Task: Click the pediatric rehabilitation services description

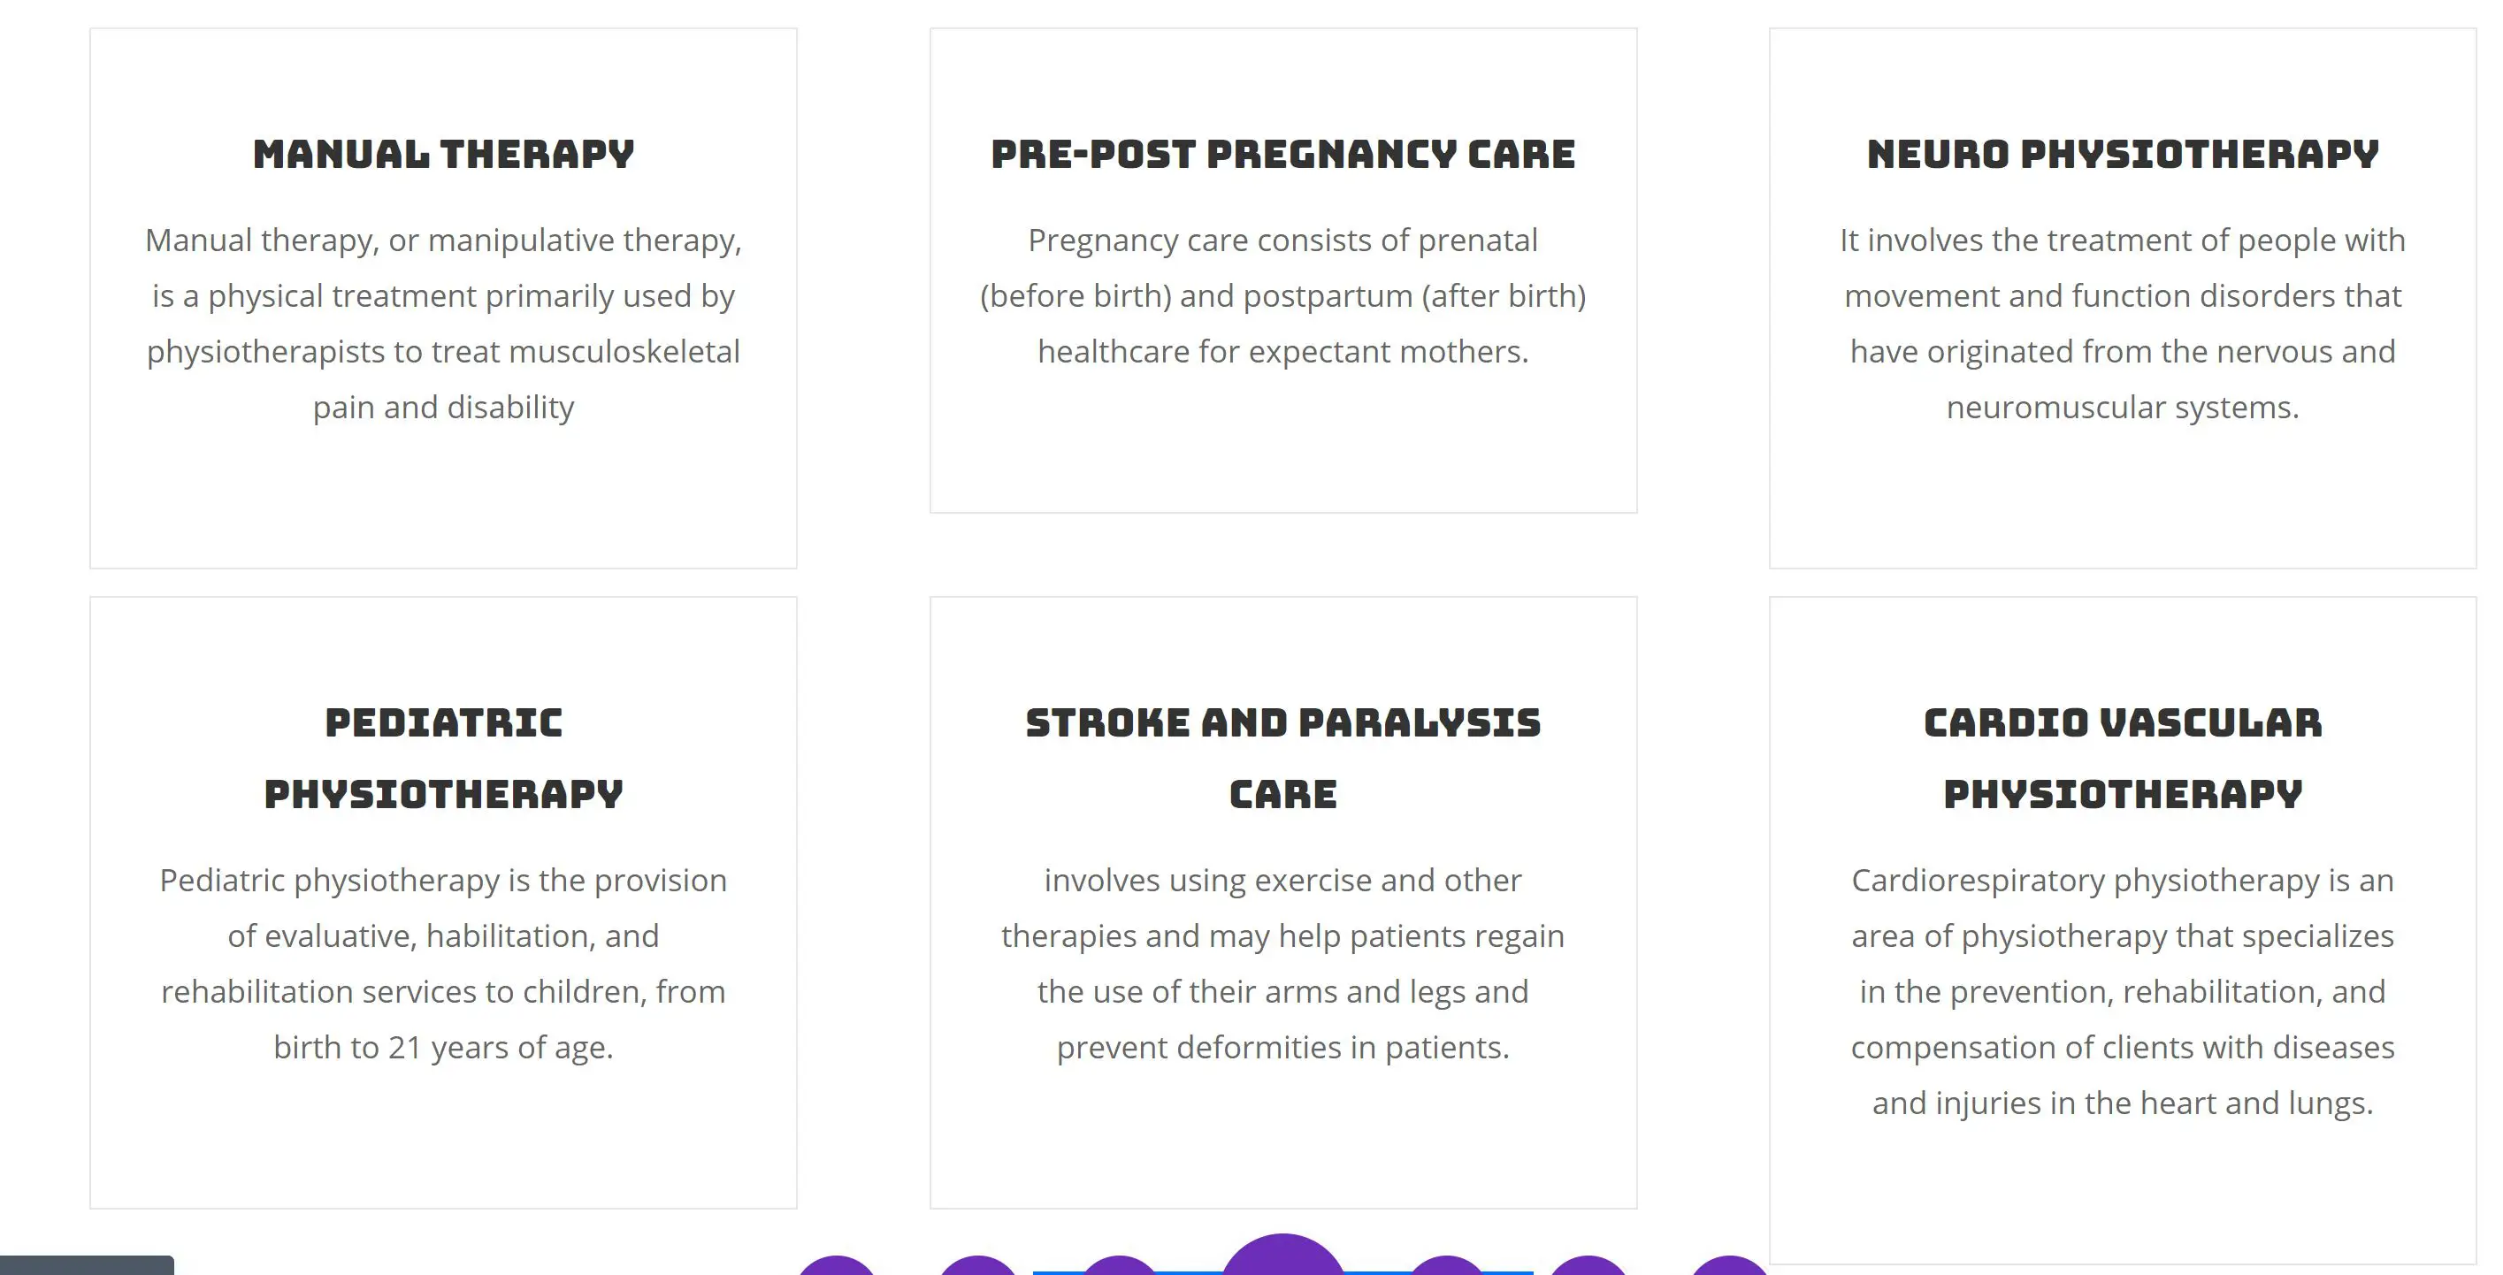Action: coord(443,963)
